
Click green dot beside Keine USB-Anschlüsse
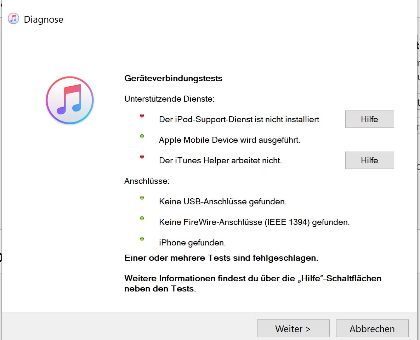pos(142,198)
